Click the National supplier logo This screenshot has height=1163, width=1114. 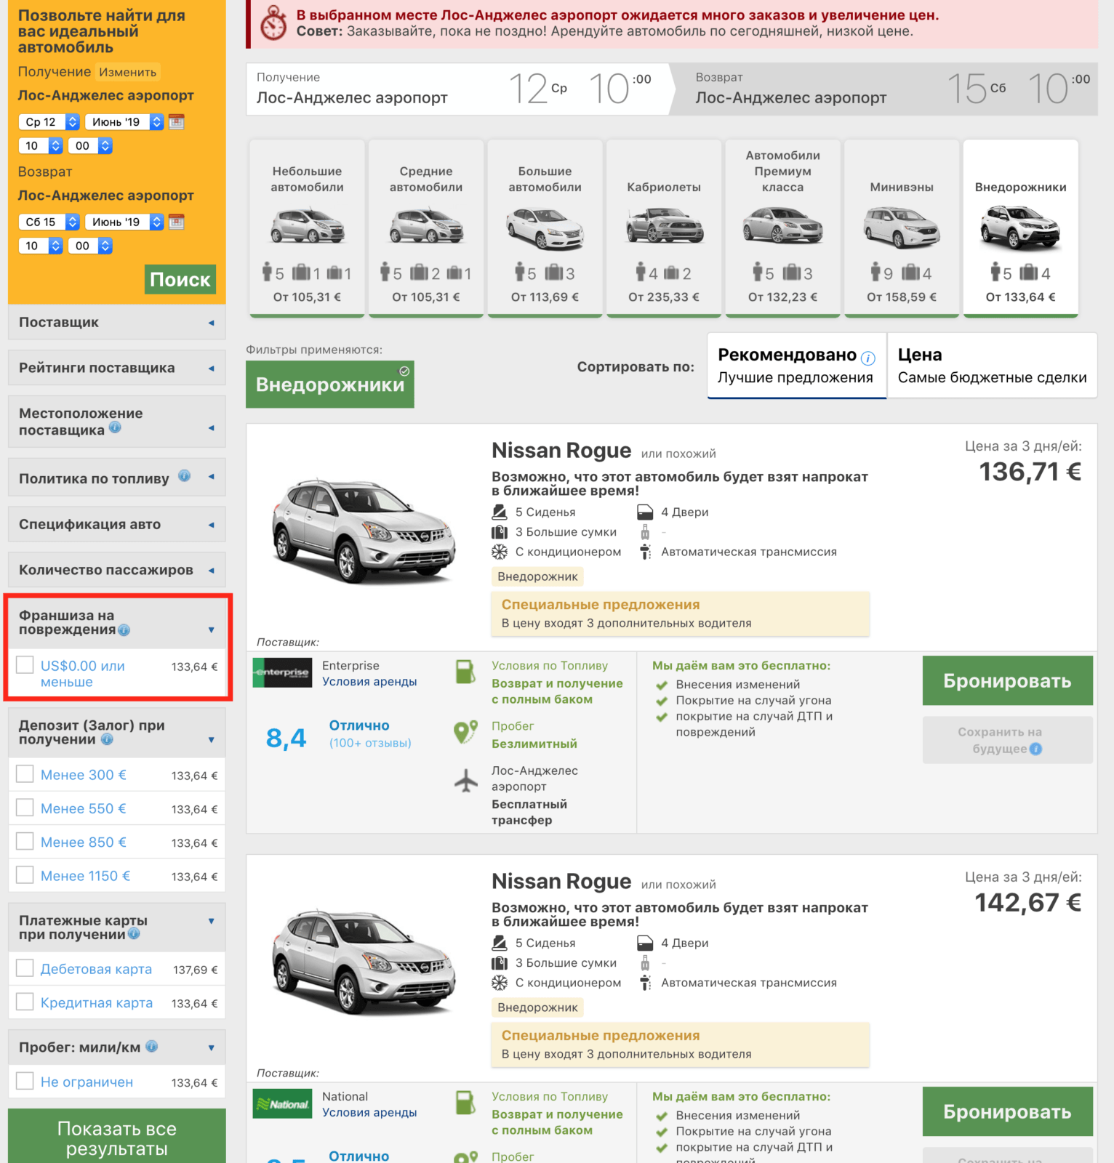pos(282,1103)
